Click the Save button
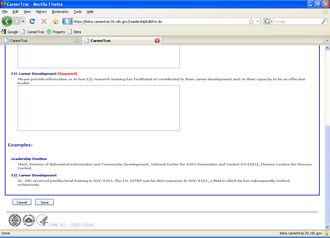330x238 pixels. pos(44,202)
